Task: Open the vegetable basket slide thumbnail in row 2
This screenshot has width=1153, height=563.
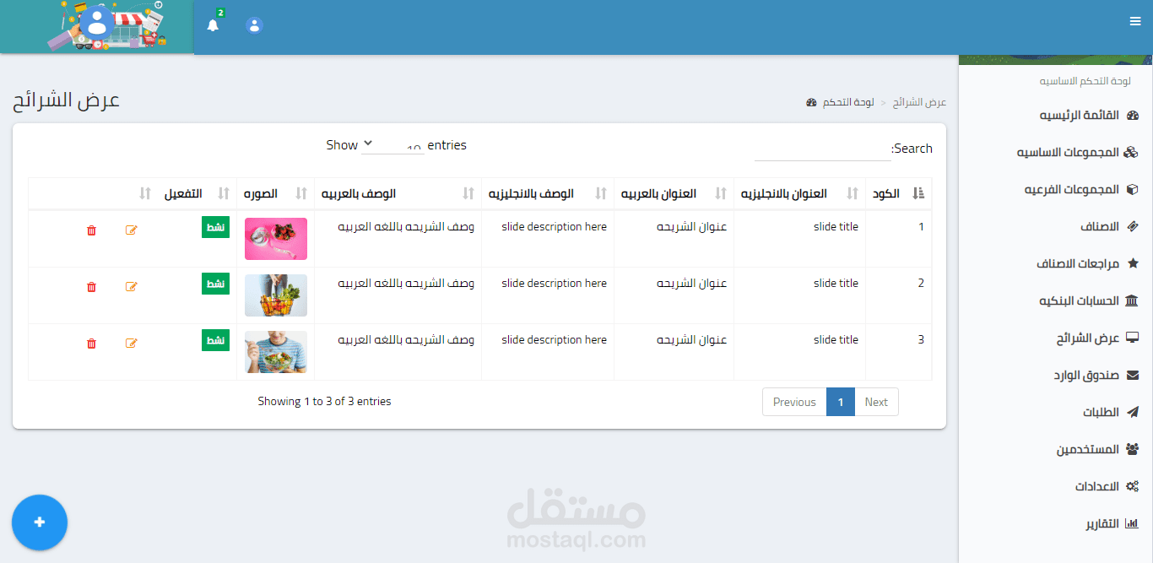Action: (276, 295)
